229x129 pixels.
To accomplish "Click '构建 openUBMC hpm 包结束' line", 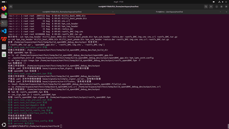I will [x=23, y=71].
